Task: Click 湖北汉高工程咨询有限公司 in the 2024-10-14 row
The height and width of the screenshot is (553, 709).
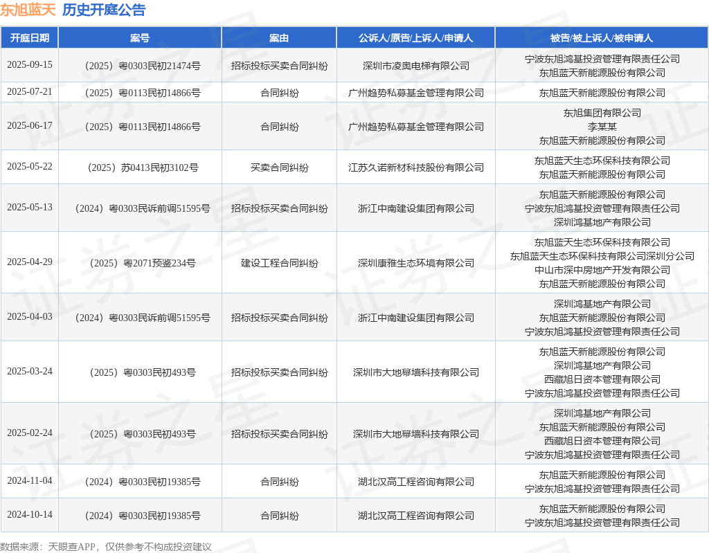Action: coord(416,516)
